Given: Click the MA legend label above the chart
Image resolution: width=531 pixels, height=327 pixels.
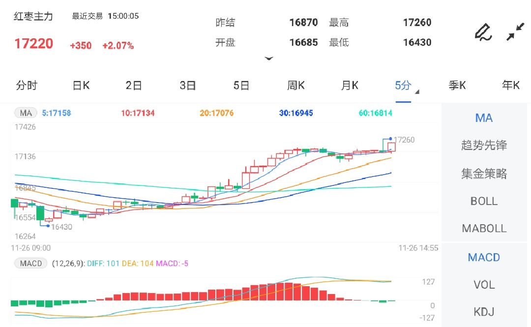Looking at the screenshot, I should [25, 113].
